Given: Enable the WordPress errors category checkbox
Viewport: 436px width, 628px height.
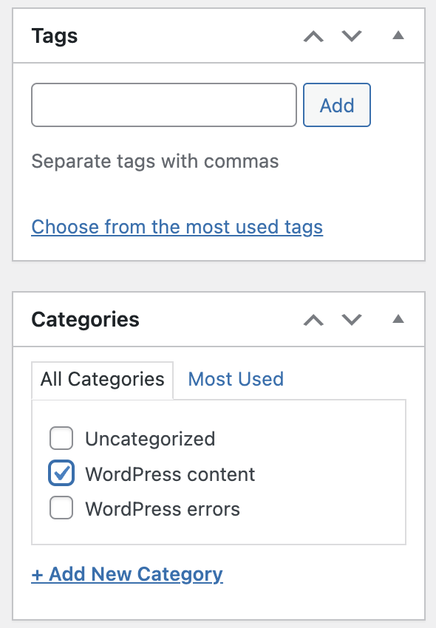Looking at the screenshot, I should tap(61, 508).
